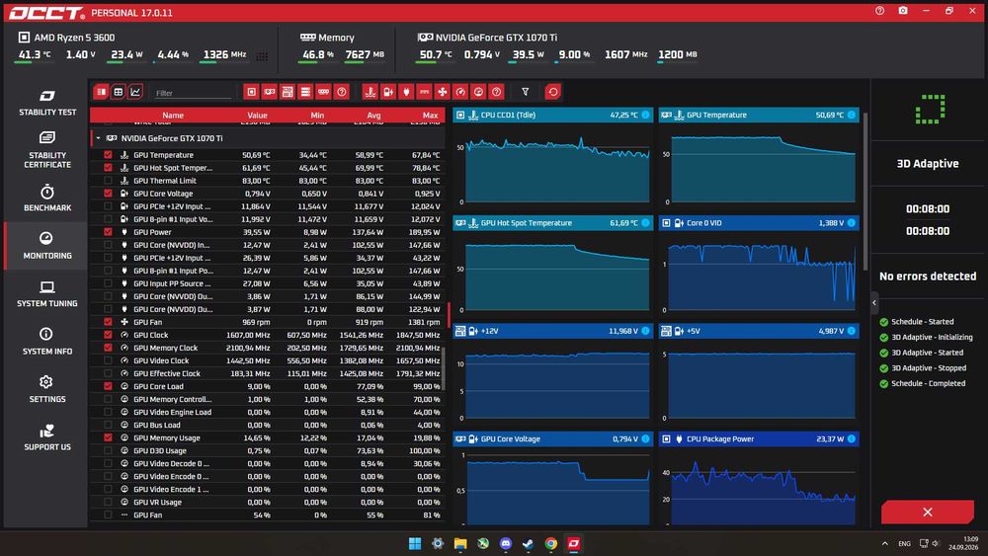Toggle temperature readings filter icon

370,92
